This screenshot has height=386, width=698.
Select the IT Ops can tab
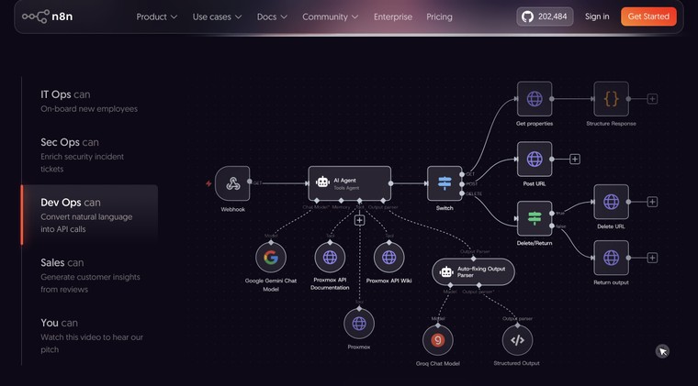pyautogui.click(x=89, y=101)
